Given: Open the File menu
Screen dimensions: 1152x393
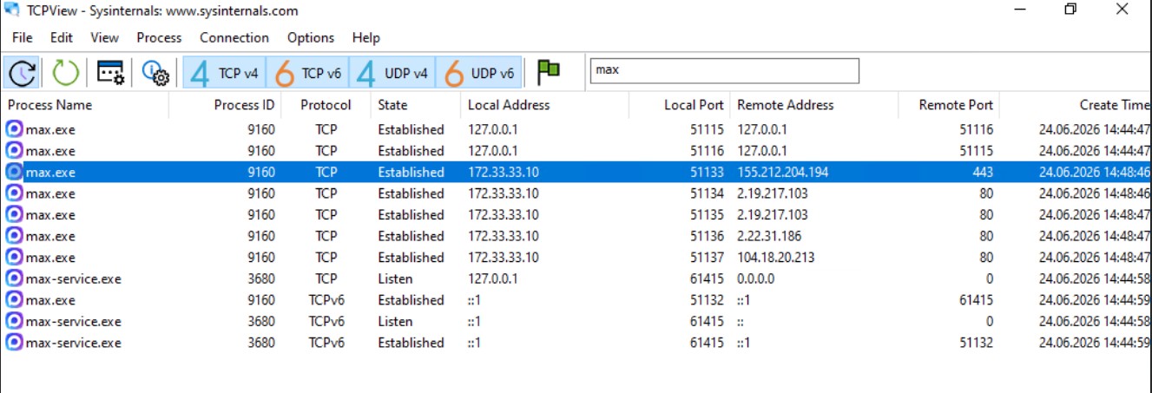Looking at the screenshot, I should click(x=23, y=37).
